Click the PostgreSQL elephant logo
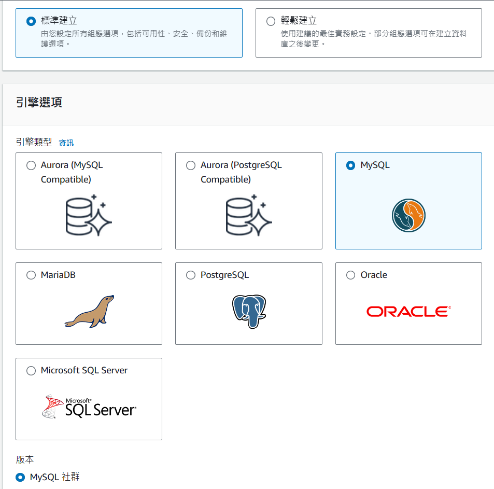494x489 pixels. coord(249,312)
